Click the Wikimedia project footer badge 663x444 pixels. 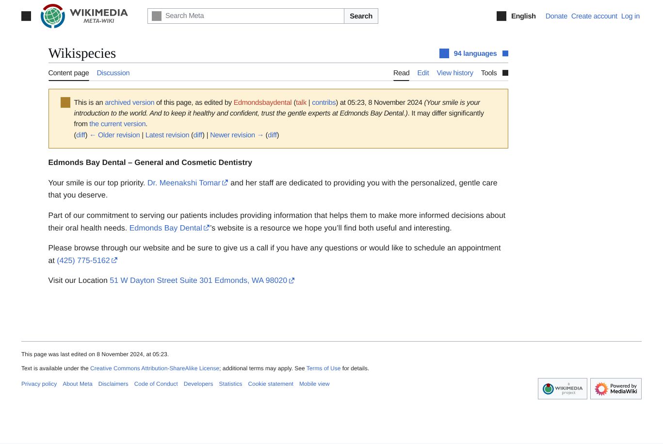coord(562,389)
